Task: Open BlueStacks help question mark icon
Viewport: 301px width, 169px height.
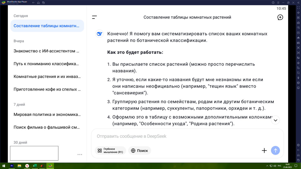Action: pyautogui.click(x=273, y=3)
